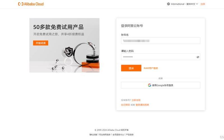Viewport: 224px width, 140px height.
Task: Open the 会员服务协议 footer link
Action: click(118, 135)
